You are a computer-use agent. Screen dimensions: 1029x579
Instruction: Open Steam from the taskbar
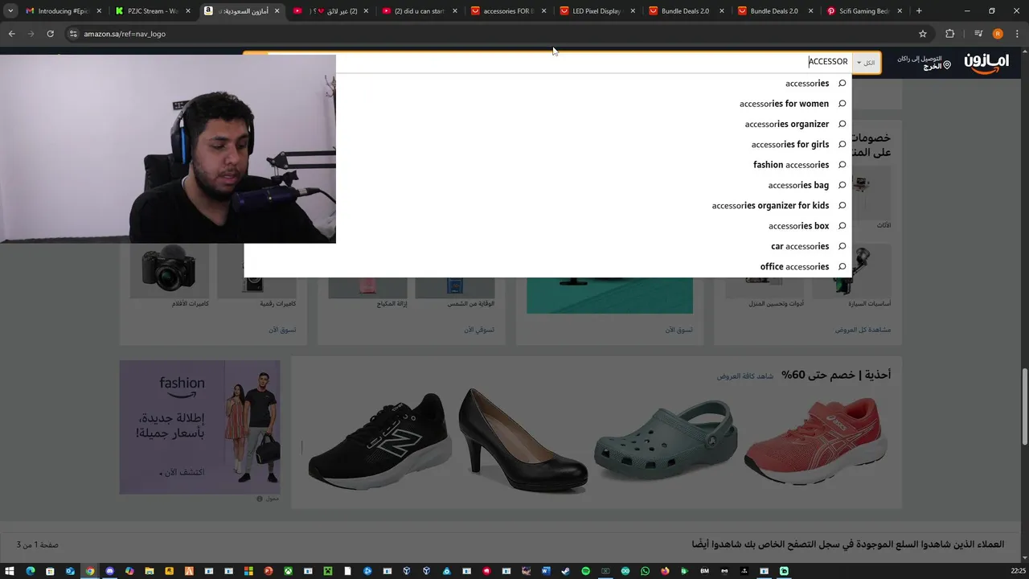pyautogui.click(x=565, y=571)
